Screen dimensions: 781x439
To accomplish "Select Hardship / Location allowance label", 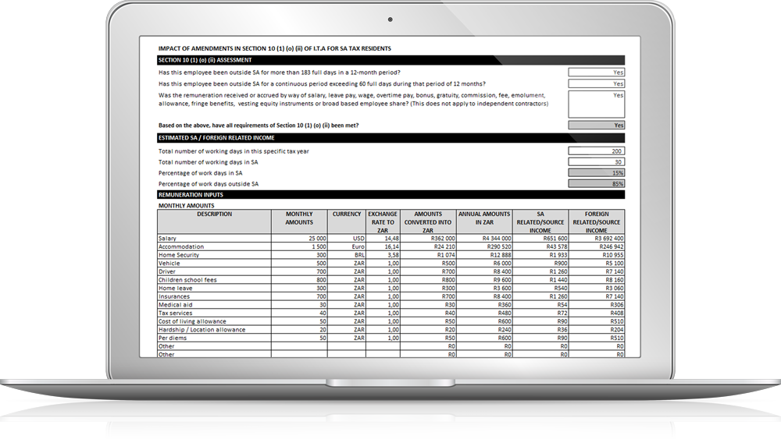I will click(215, 330).
